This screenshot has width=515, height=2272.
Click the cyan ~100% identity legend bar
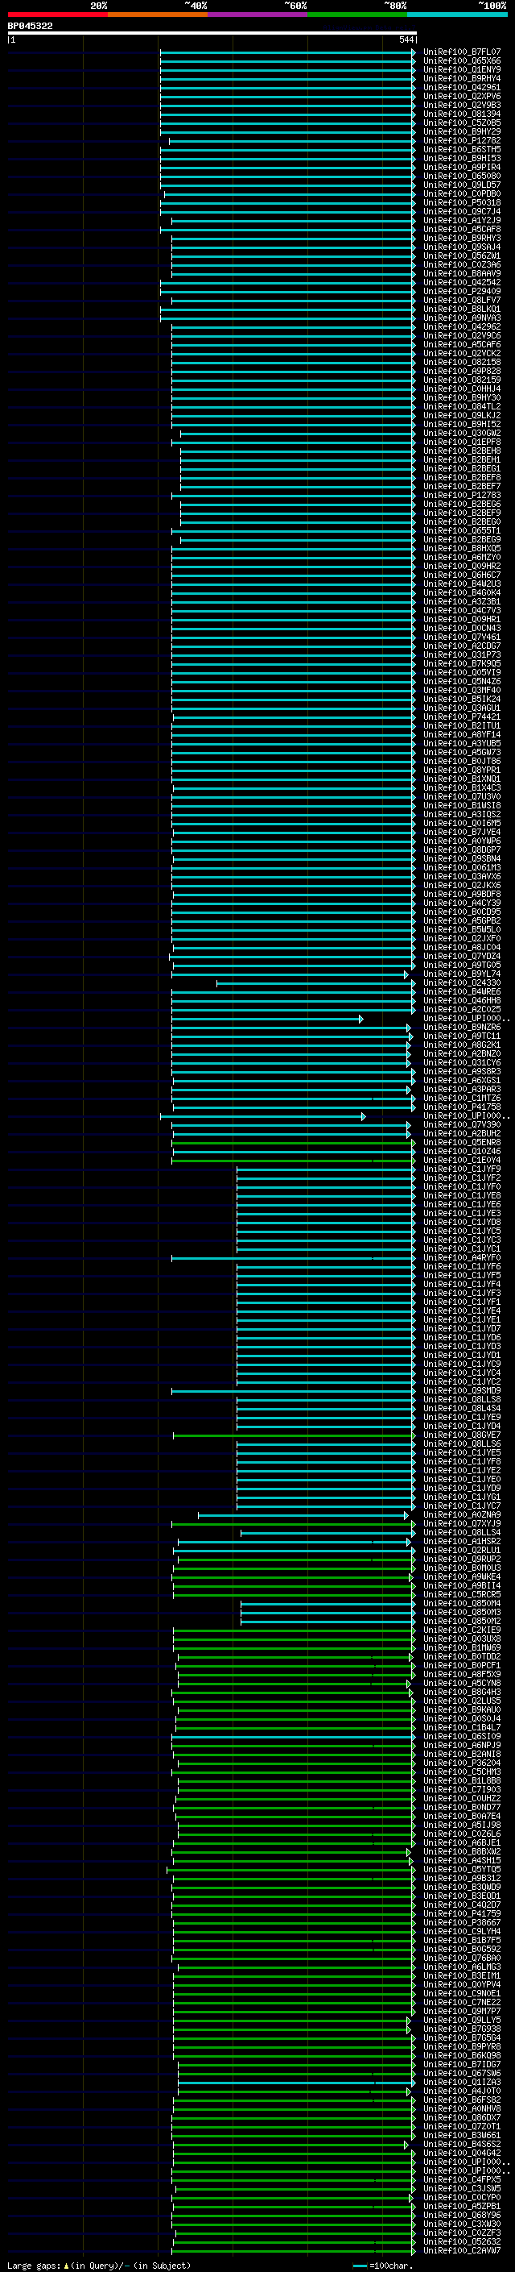(x=457, y=15)
